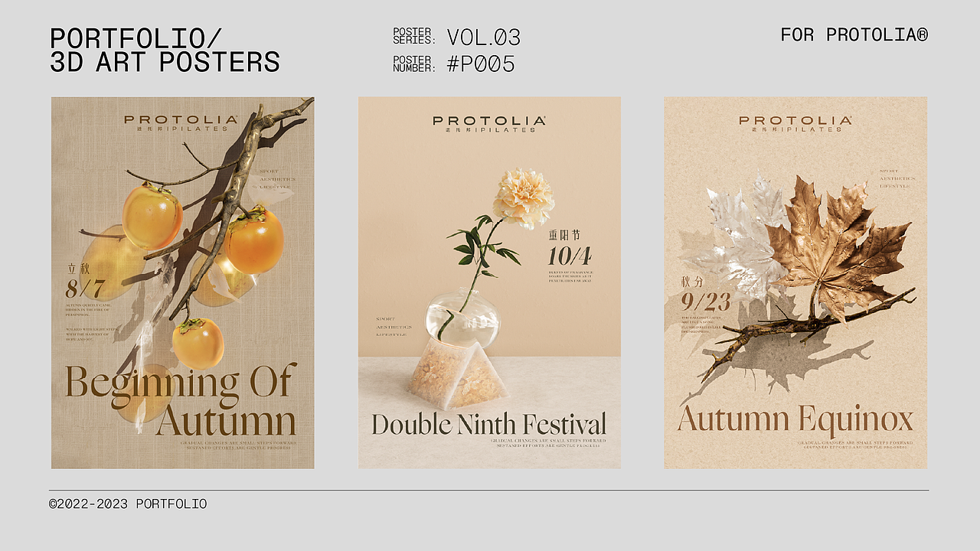Select the Double Ninth Festival poster
Screen dimensions: 980x551
[x=489, y=282]
